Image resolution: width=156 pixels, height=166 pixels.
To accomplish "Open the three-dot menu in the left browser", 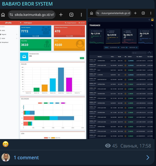I will point(81,15).
